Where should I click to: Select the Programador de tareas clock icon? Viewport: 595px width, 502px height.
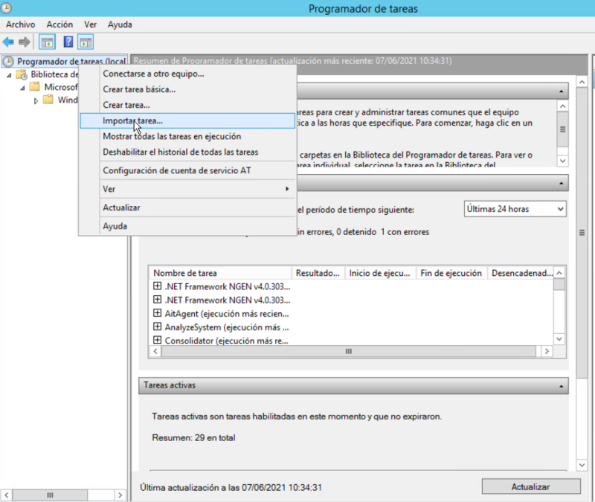[x=9, y=62]
